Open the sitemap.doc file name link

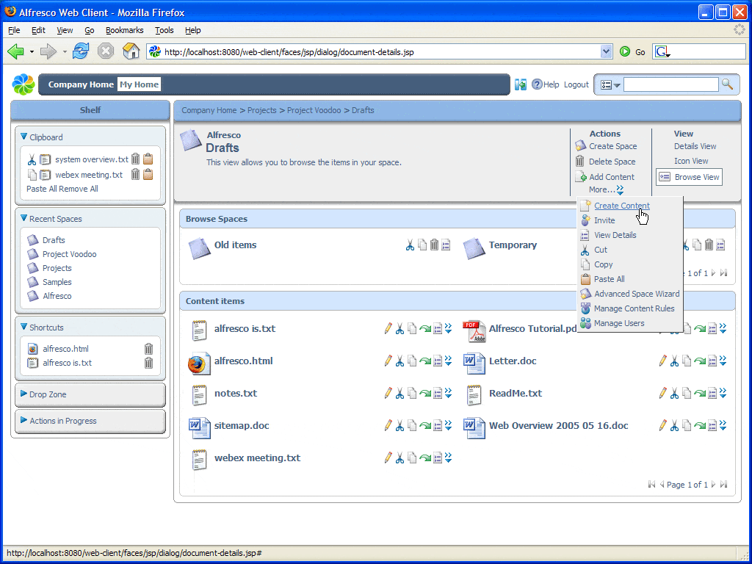(242, 425)
